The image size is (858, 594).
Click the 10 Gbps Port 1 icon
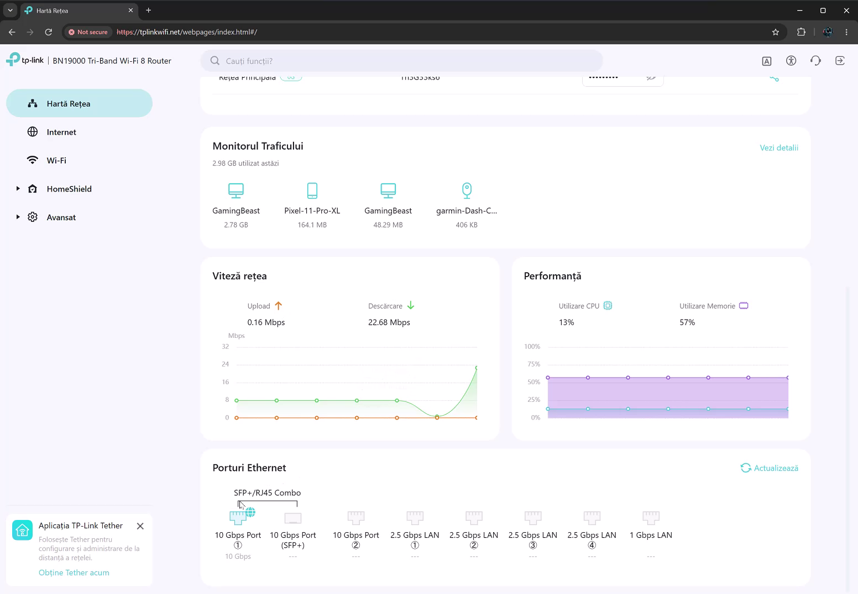[x=238, y=517]
